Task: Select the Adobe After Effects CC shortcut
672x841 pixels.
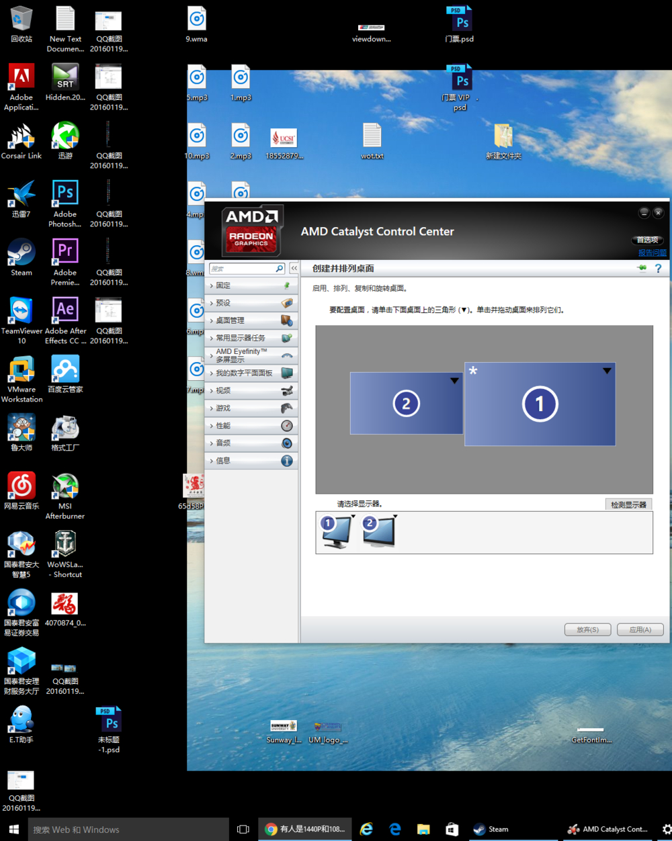Action: [65, 321]
